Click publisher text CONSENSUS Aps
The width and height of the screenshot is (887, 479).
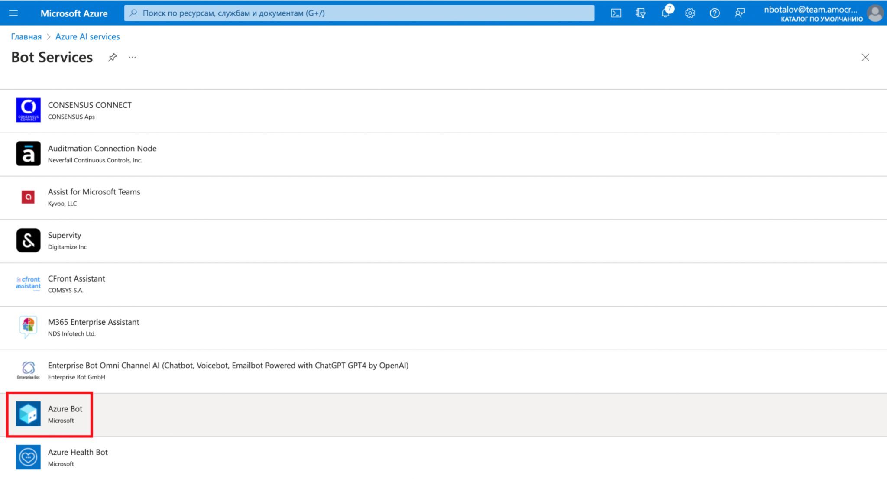point(71,117)
